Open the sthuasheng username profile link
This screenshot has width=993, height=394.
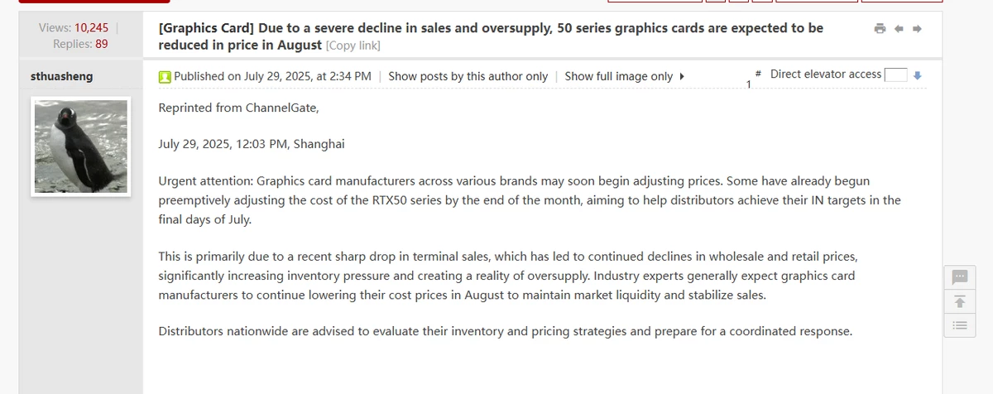point(62,76)
